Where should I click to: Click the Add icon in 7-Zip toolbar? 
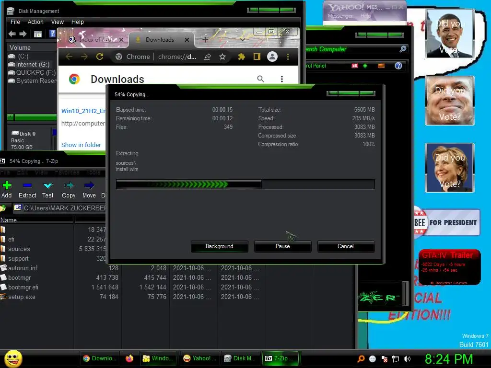[7, 190]
